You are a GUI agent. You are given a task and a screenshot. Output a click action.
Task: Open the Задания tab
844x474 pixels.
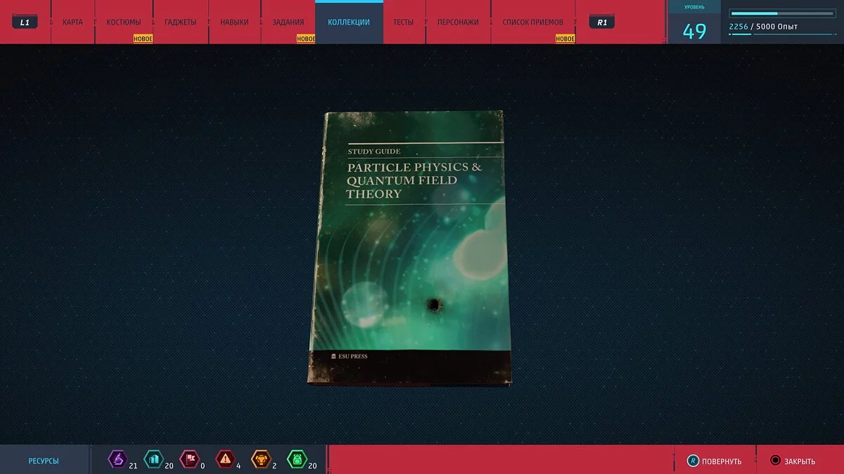click(288, 22)
